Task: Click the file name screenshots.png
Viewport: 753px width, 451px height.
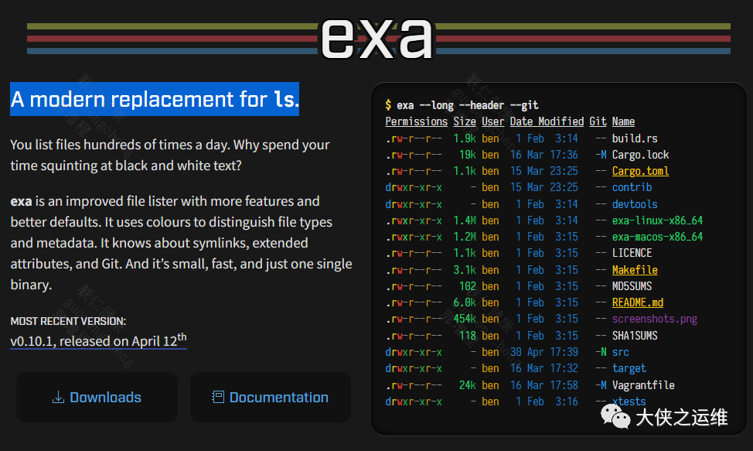Action: 655,319
